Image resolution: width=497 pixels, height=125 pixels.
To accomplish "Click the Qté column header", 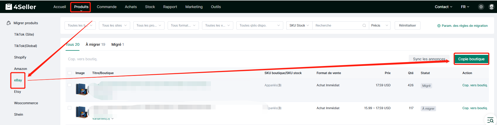I will tap(411, 73).
